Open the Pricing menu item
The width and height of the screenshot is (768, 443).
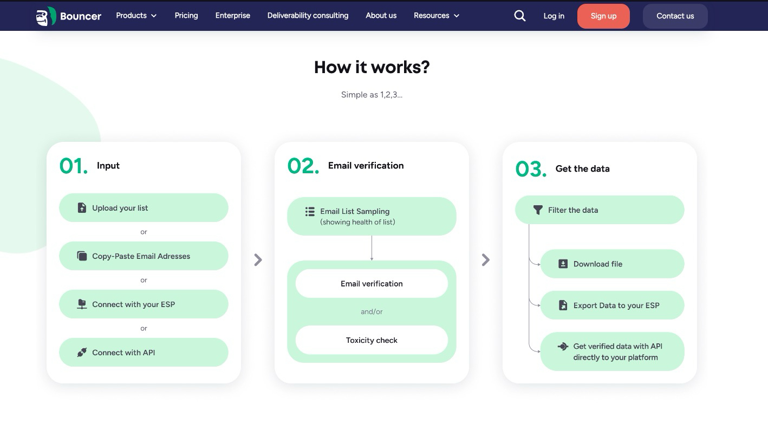click(x=186, y=16)
